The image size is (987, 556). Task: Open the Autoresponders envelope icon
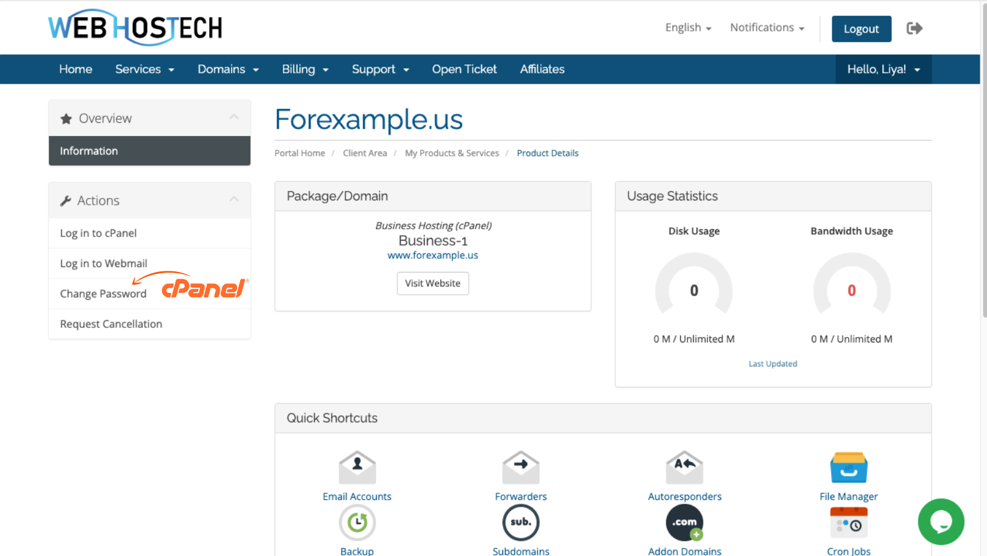point(684,468)
